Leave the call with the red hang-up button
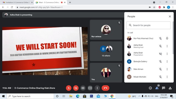176x99 pixels. click(x=105, y=88)
